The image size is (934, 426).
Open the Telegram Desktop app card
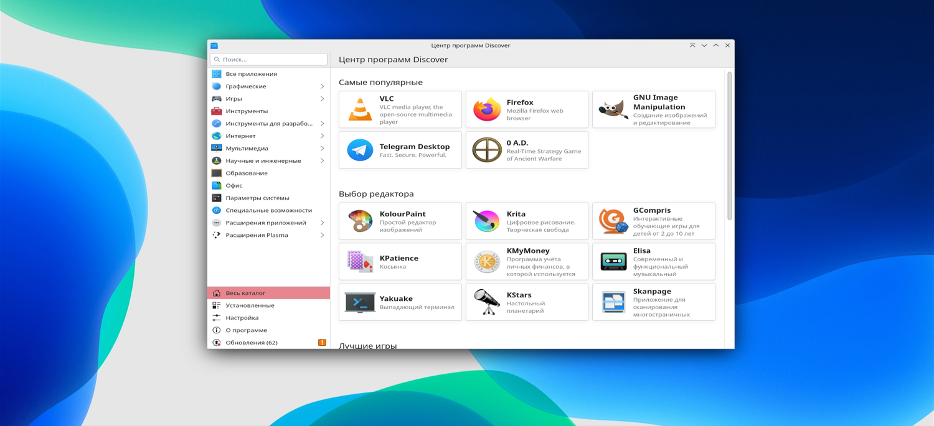[400, 150]
